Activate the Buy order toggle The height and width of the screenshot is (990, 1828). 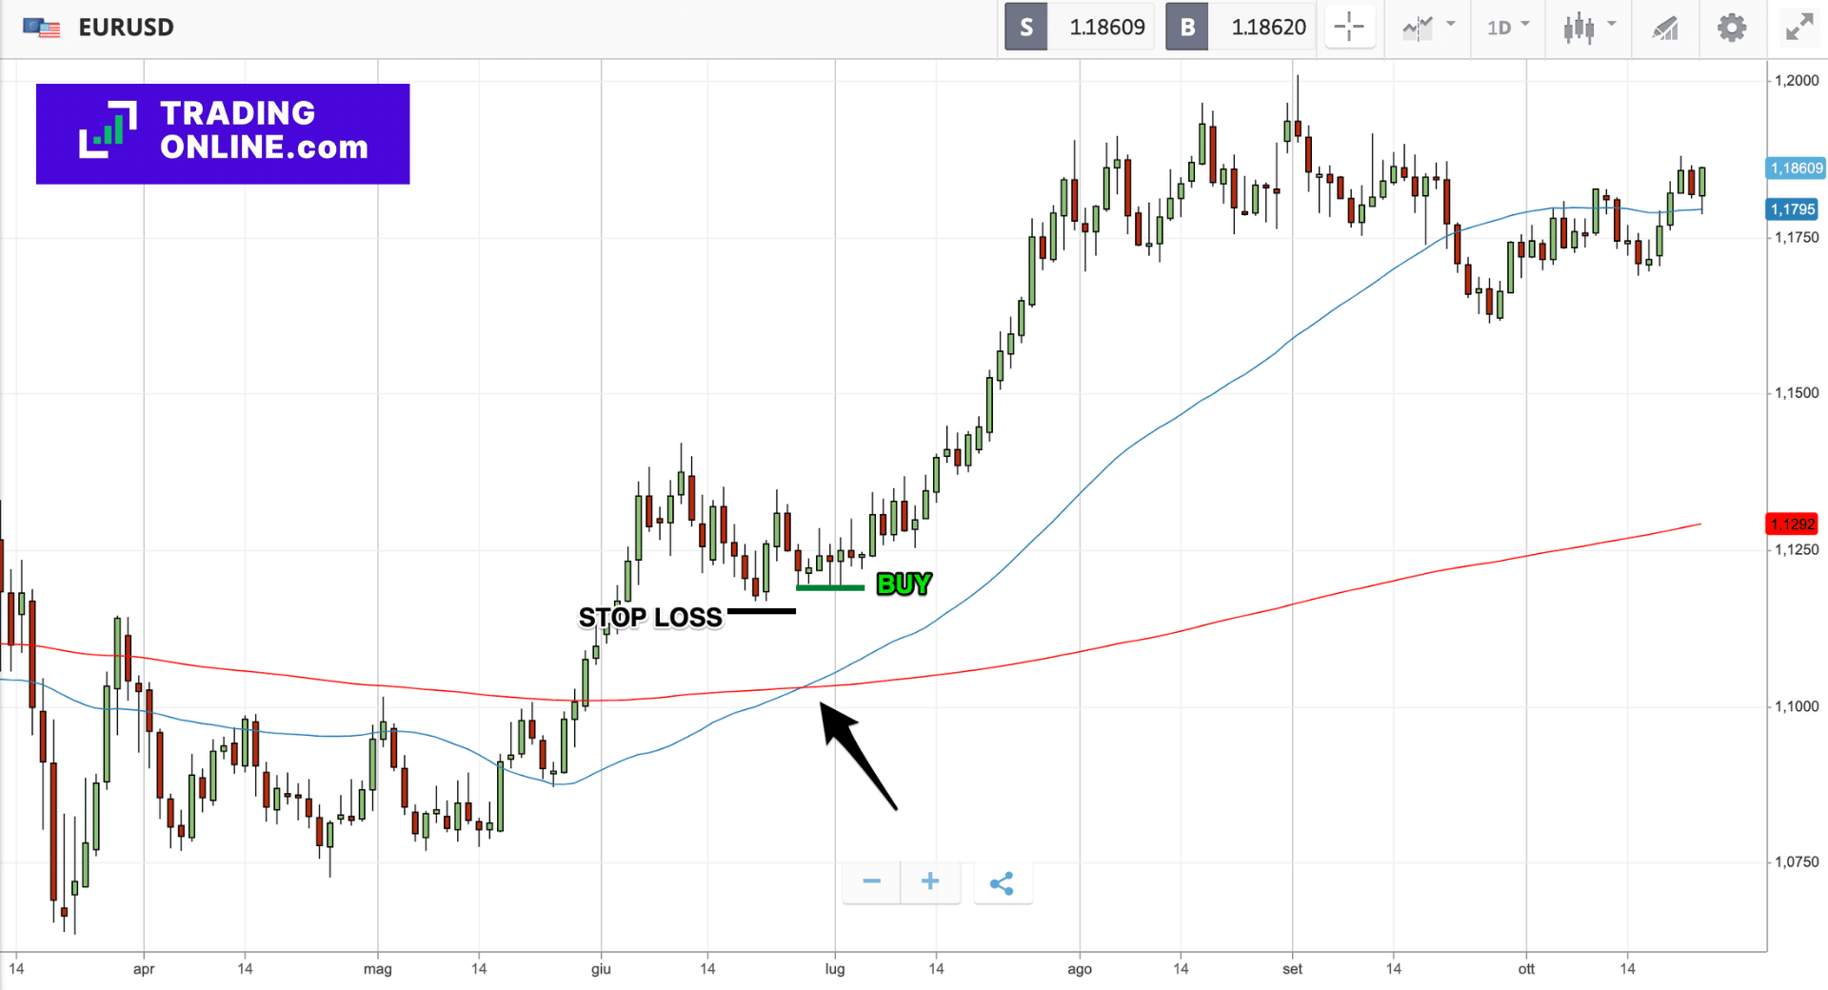1187,27
